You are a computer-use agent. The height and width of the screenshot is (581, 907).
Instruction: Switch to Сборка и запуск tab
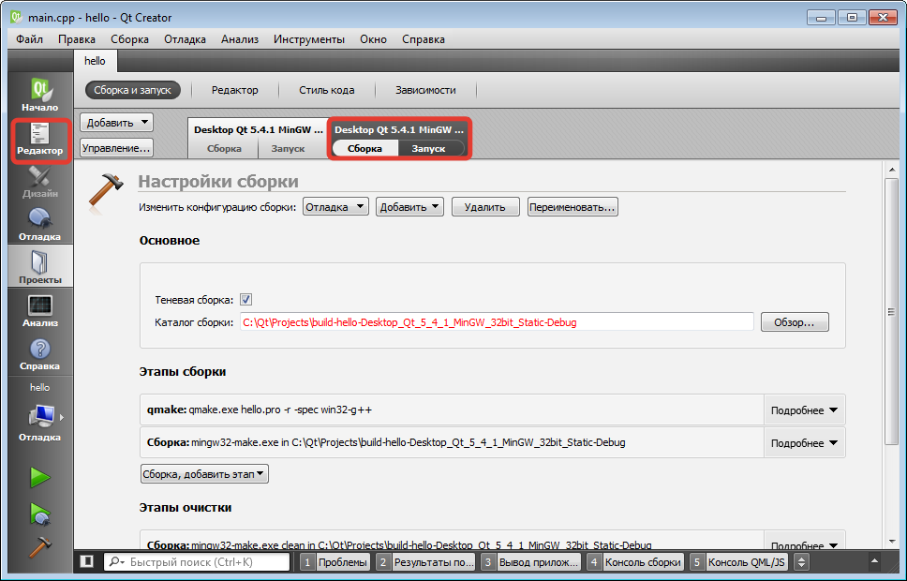click(x=132, y=90)
